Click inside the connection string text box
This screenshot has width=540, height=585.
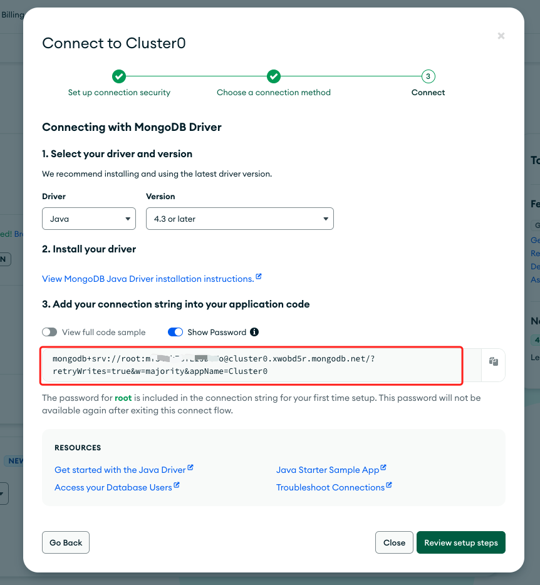point(251,365)
